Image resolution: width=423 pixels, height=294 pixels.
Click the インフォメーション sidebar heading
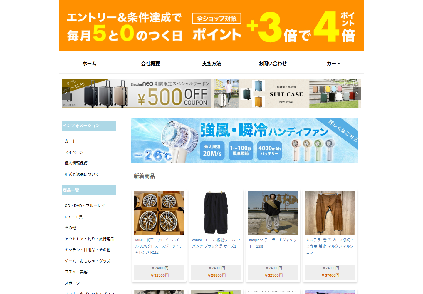[x=89, y=126]
